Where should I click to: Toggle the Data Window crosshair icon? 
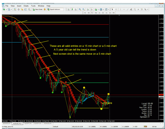click(18, 9)
